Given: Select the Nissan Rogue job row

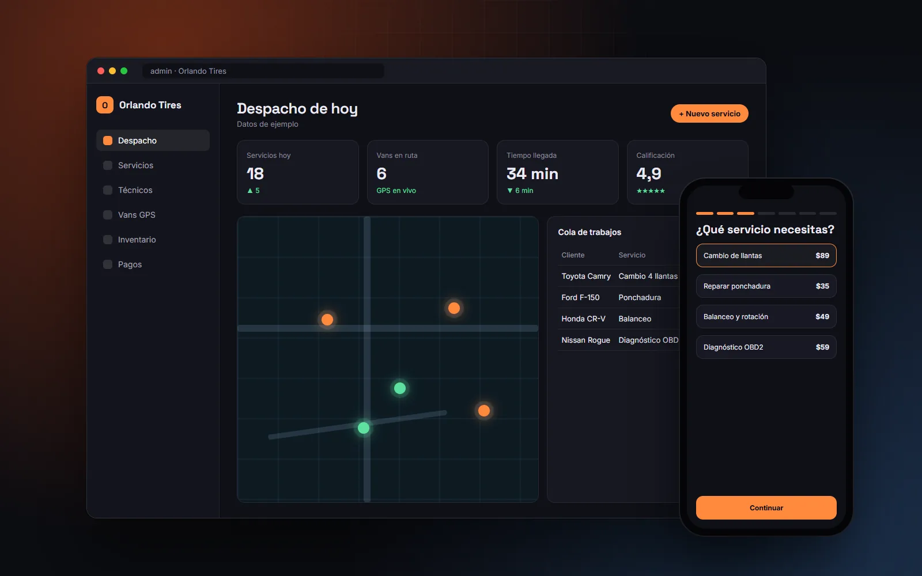Looking at the screenshot, I should [619, 340].
